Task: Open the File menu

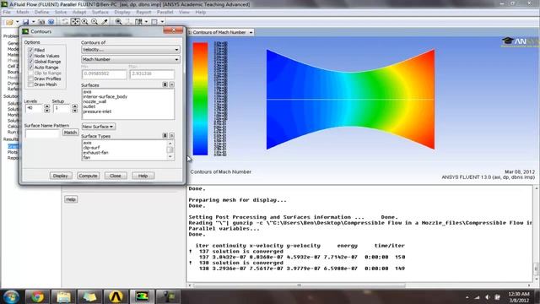Action: 7,12
